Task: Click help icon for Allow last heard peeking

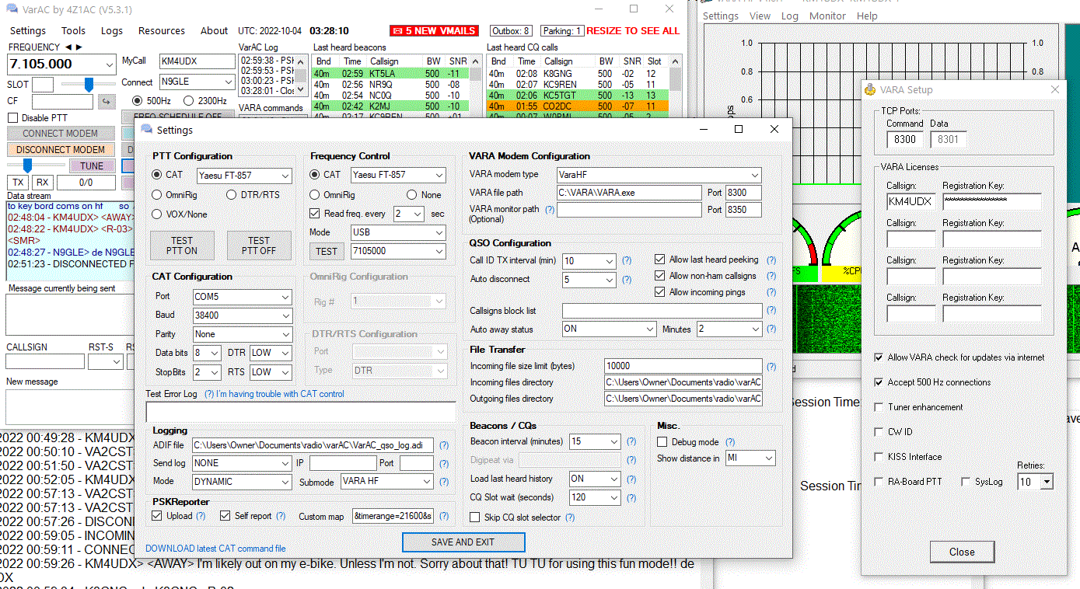Action: (x=771, y=260)
